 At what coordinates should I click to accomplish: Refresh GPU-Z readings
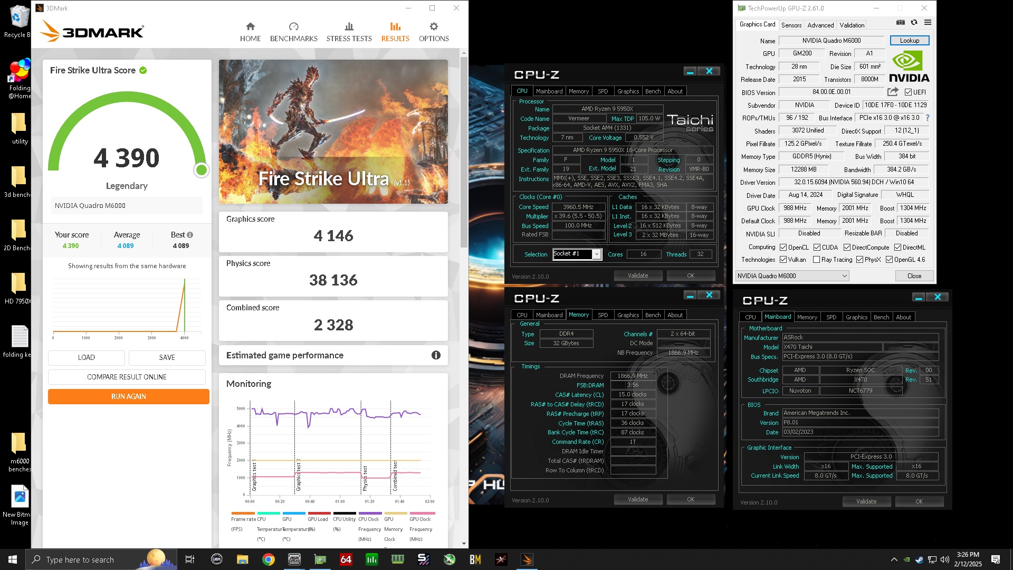914,22
